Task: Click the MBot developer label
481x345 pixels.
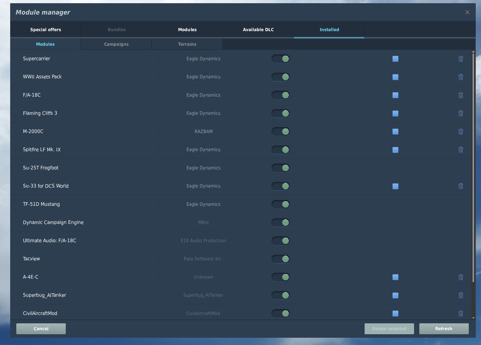Action: pos(203,222)
